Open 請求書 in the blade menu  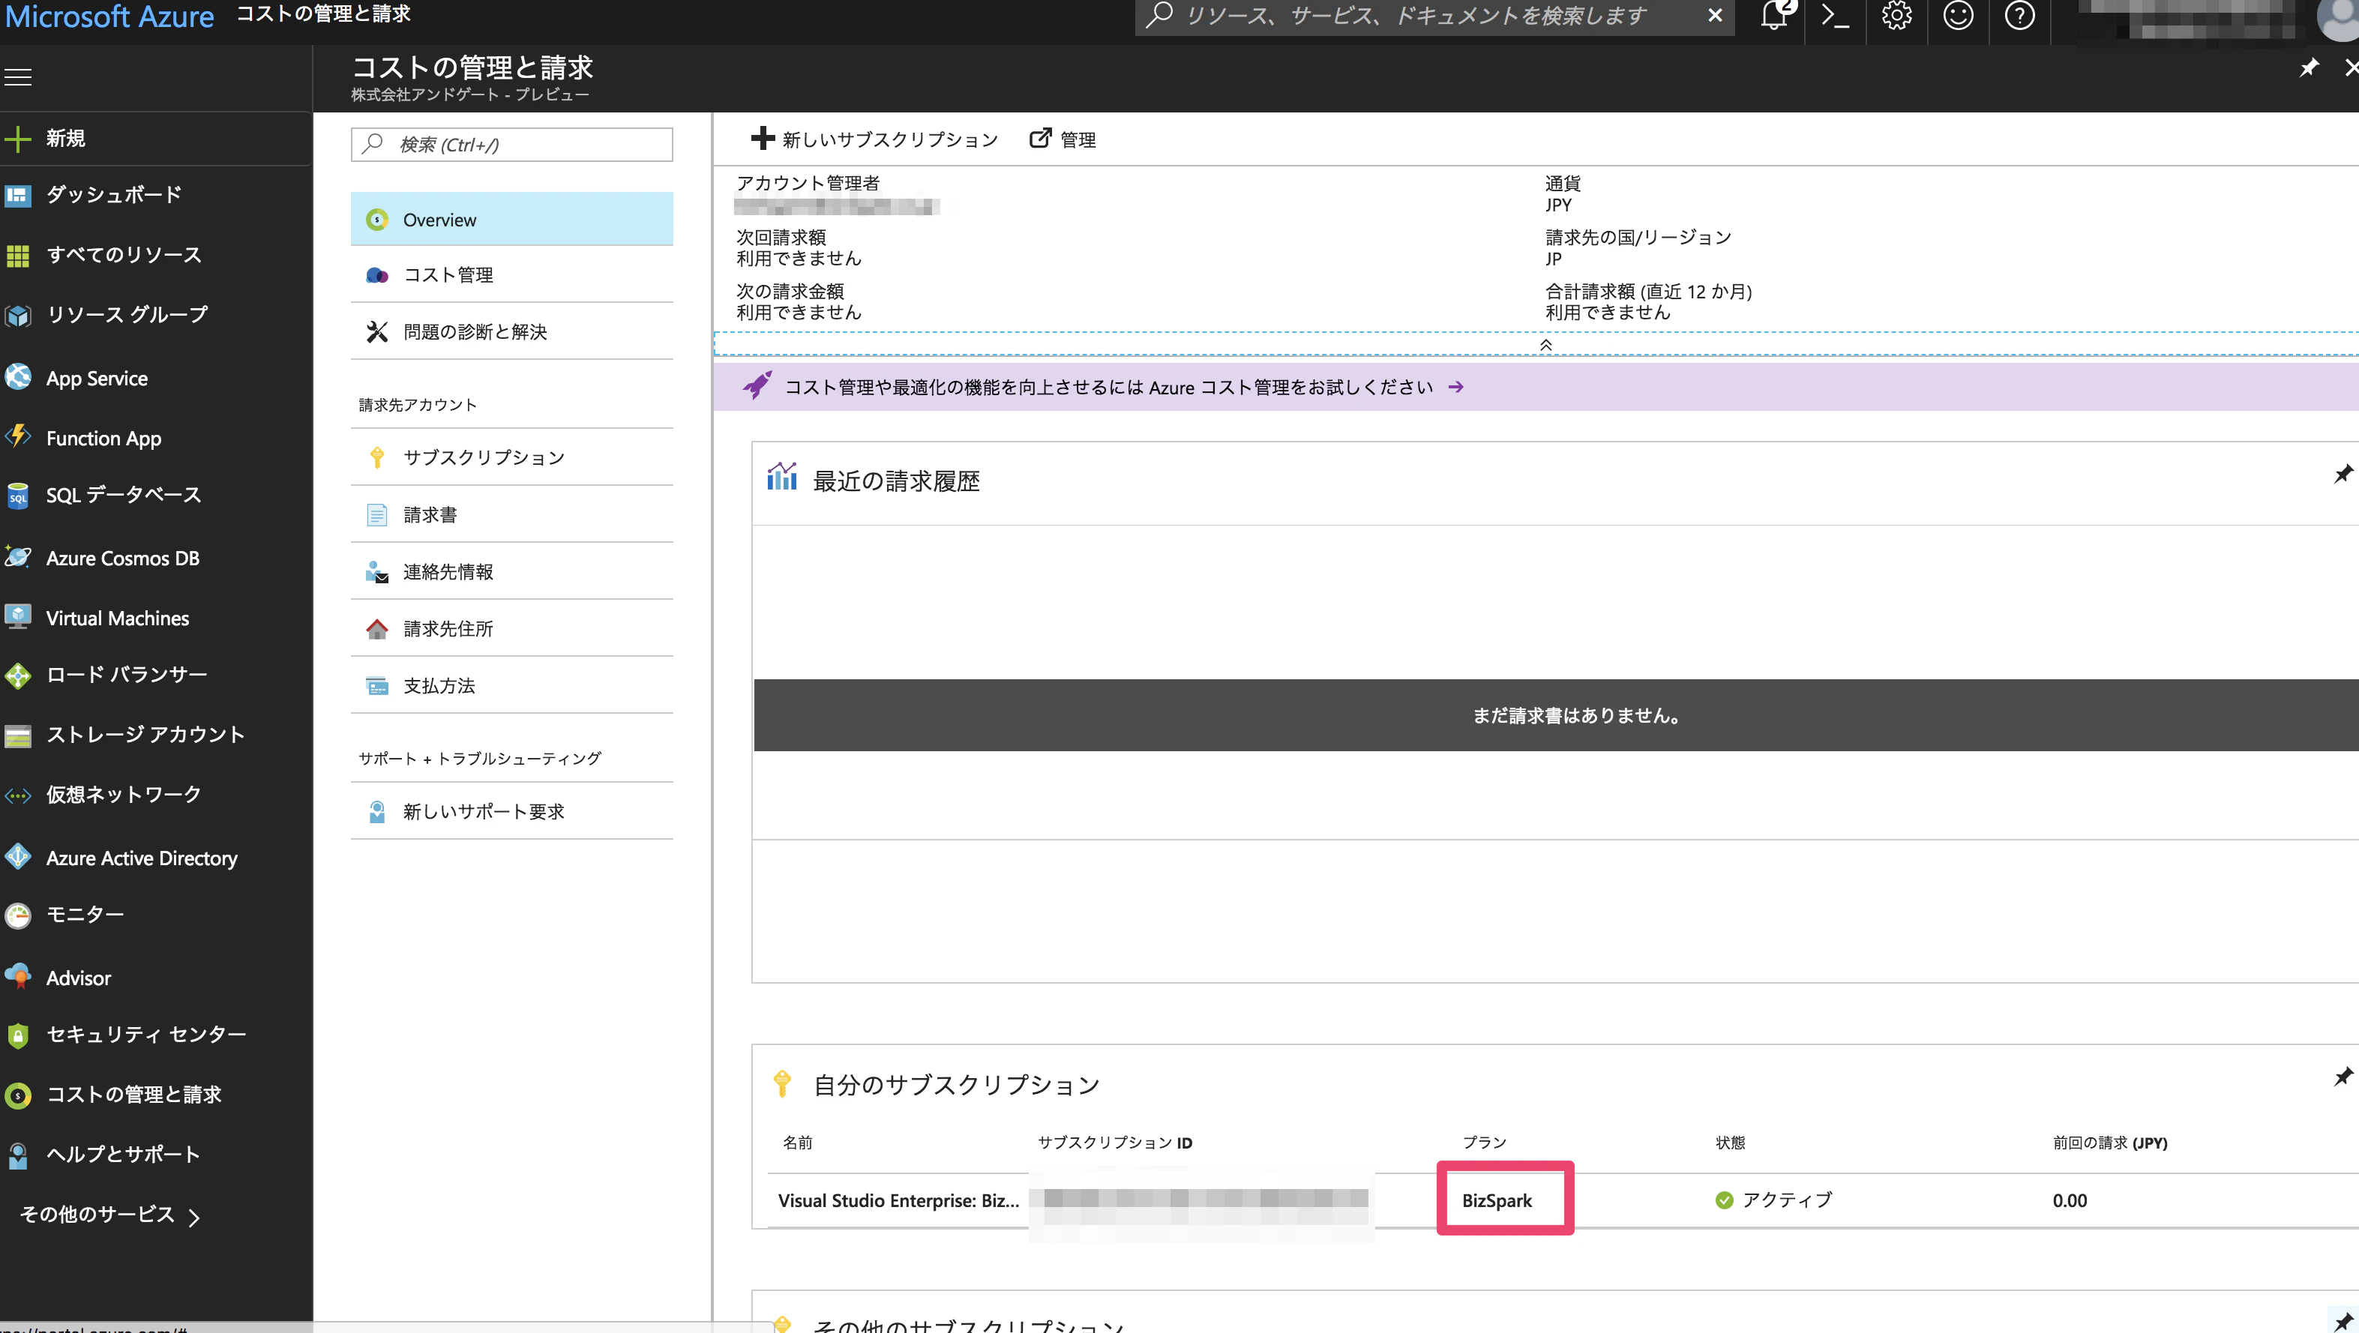tap(512, 514)
